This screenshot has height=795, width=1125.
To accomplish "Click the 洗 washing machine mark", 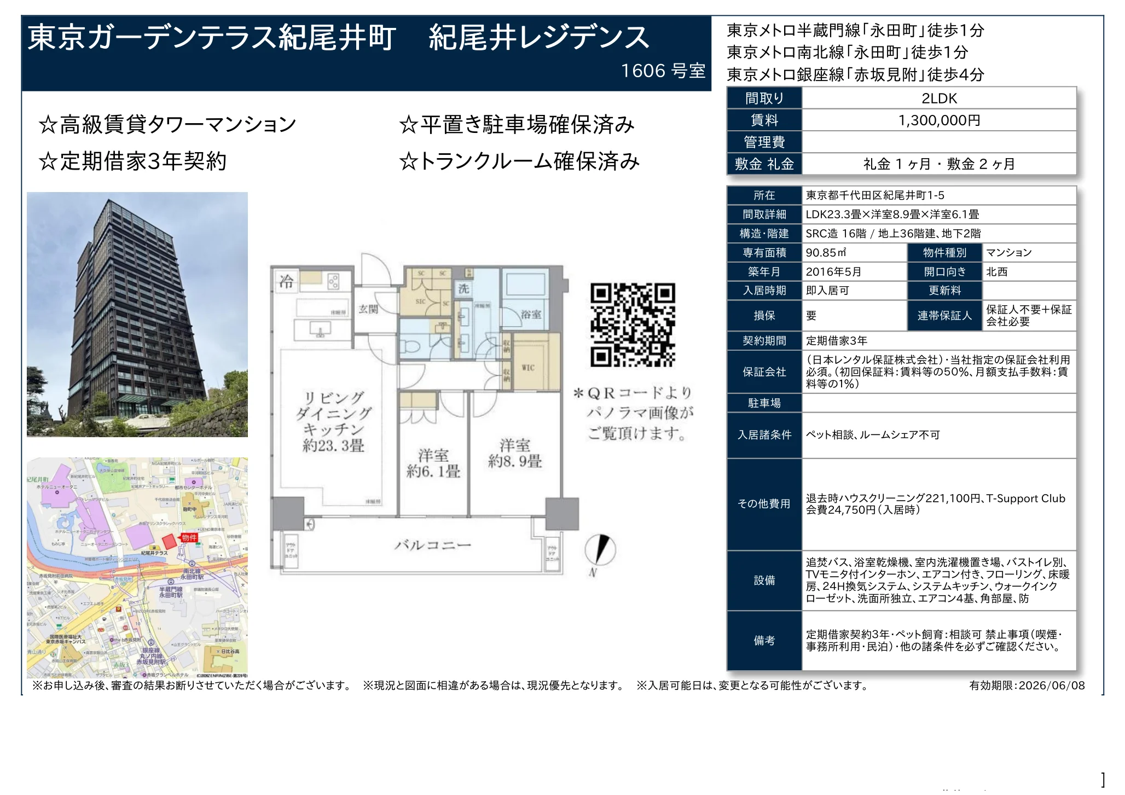I will pos(463,289).
